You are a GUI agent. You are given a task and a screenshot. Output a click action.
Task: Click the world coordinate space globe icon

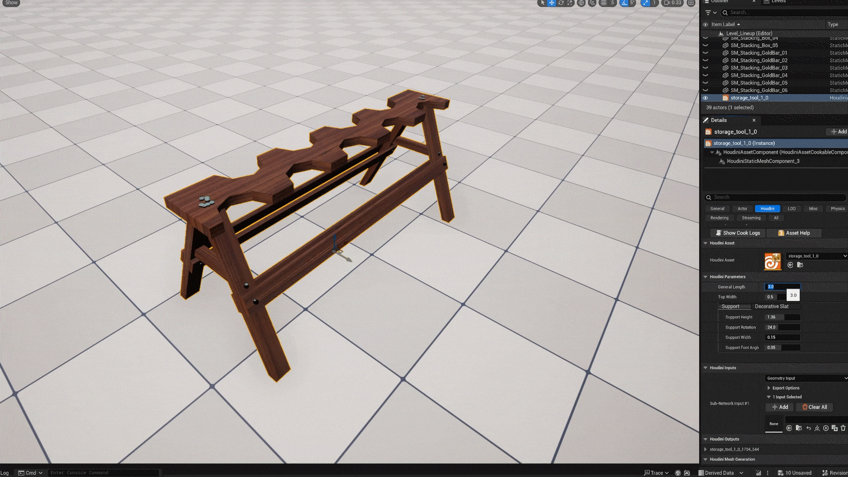coord(581,3)
